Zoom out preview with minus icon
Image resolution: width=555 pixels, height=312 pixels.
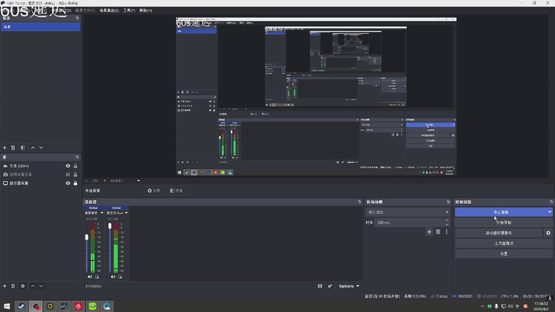coord(86,180)
